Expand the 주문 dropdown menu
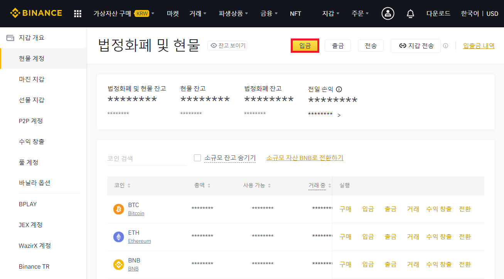 click(360, 13)
